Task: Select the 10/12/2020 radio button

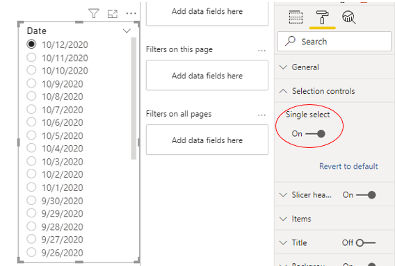Action: 31,44
